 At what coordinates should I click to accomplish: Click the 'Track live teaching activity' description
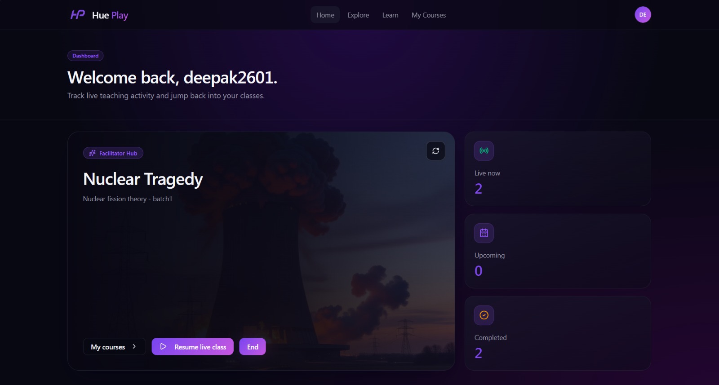[166, 96]
